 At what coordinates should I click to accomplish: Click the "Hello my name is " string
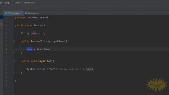(68, 69)
